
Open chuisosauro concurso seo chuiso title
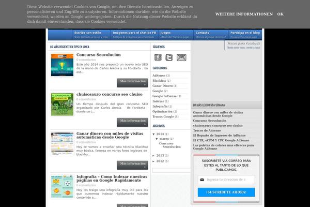point(110,94)
